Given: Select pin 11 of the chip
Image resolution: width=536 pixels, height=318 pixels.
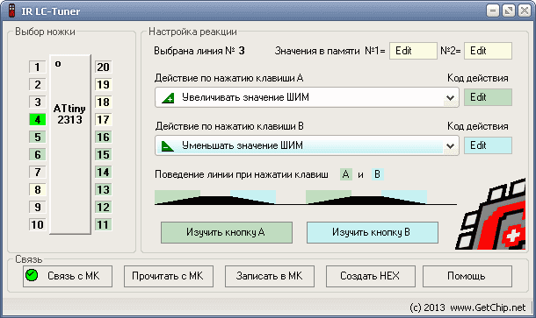Looking at the screenshot, I should [x=103, y=224].
